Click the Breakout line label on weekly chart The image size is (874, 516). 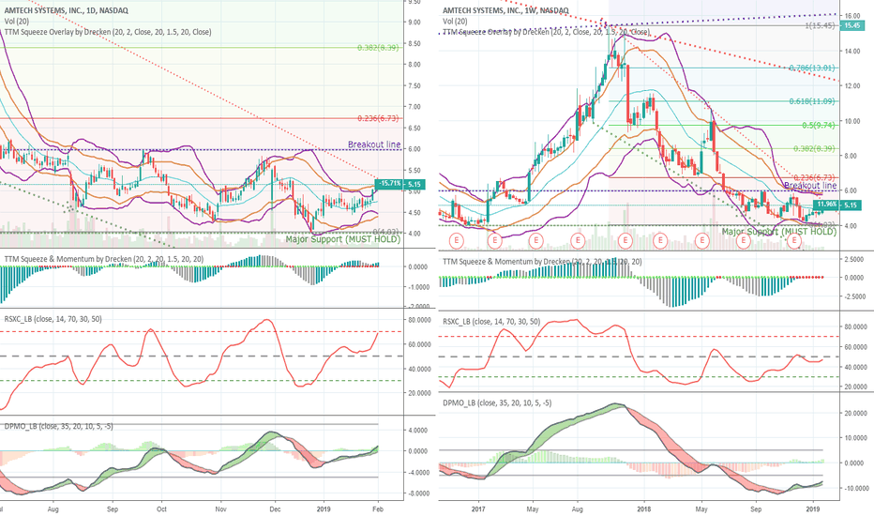coord(810,185)
